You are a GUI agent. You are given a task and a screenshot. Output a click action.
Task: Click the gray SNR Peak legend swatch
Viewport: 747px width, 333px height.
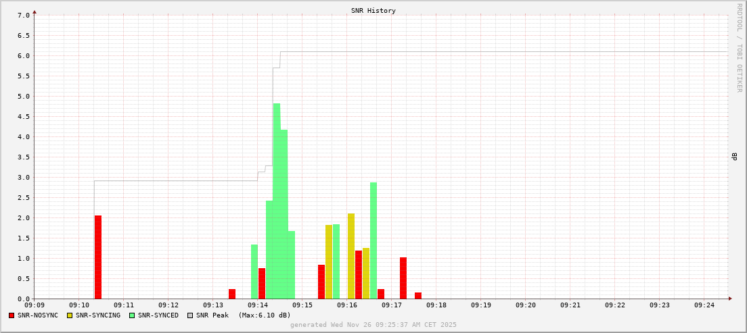190,315
